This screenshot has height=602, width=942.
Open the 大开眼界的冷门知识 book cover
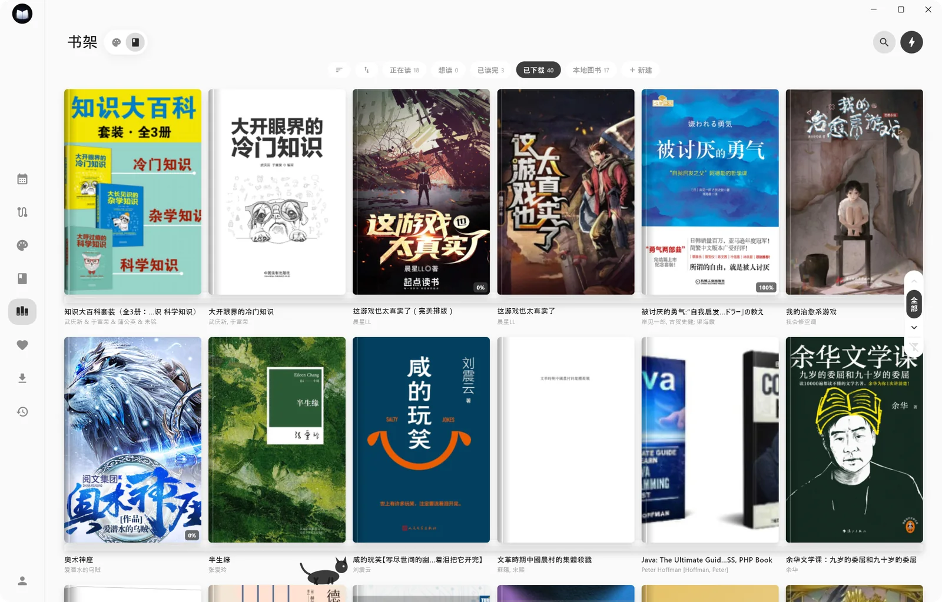pyautogui.click(x=277, y=192)
